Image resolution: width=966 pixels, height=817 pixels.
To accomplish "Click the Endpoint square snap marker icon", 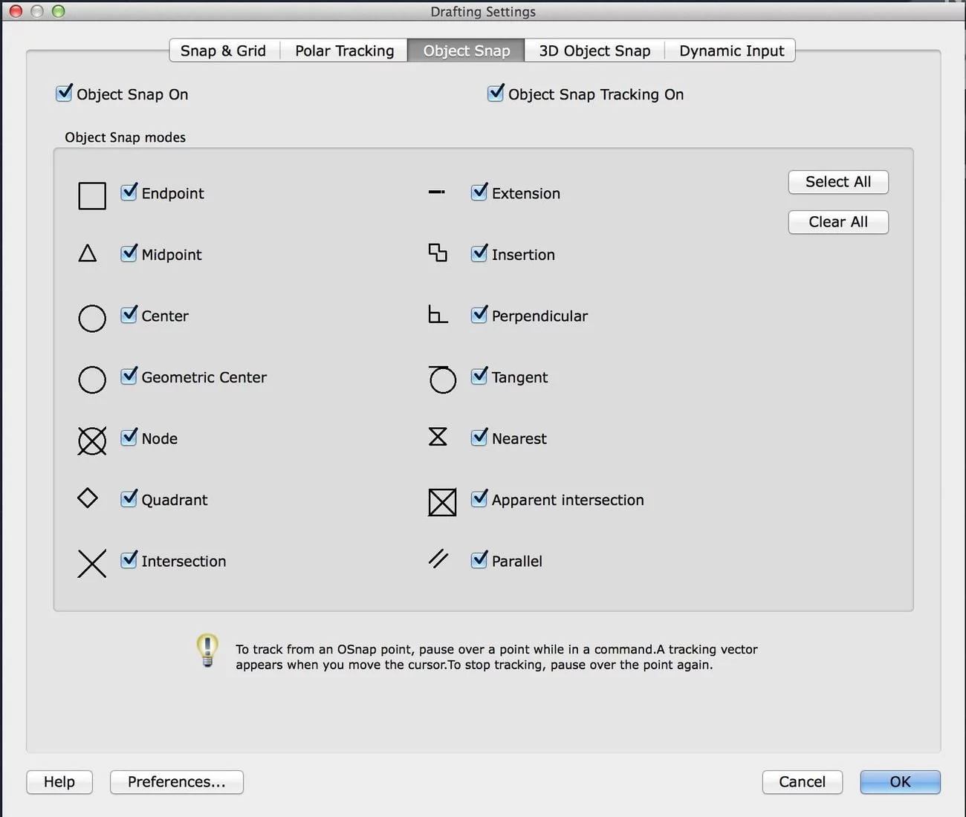I will (x=92, y=196).
